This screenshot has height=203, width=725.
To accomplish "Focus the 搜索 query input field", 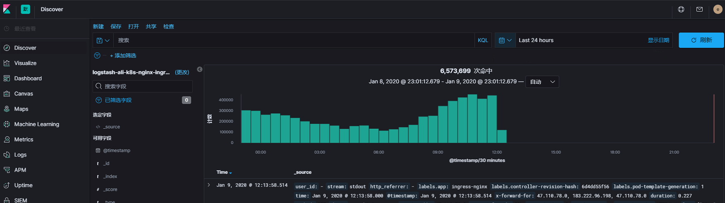I will click(293, 40).
